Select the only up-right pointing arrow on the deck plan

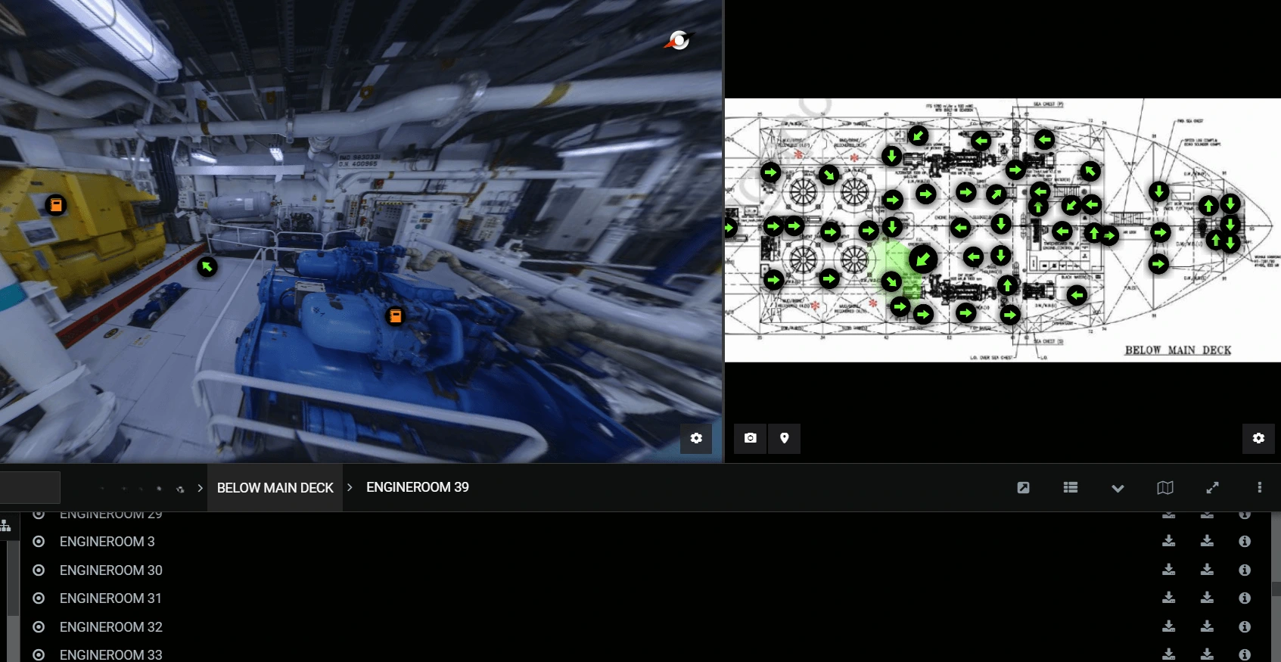coord(997,195)
